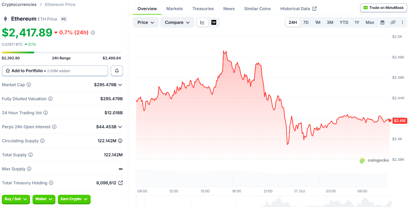Image resolution: width=410 pixels, height=207 pixels.
Task: Switch to the Overview tab
Action: pos(147,9)
